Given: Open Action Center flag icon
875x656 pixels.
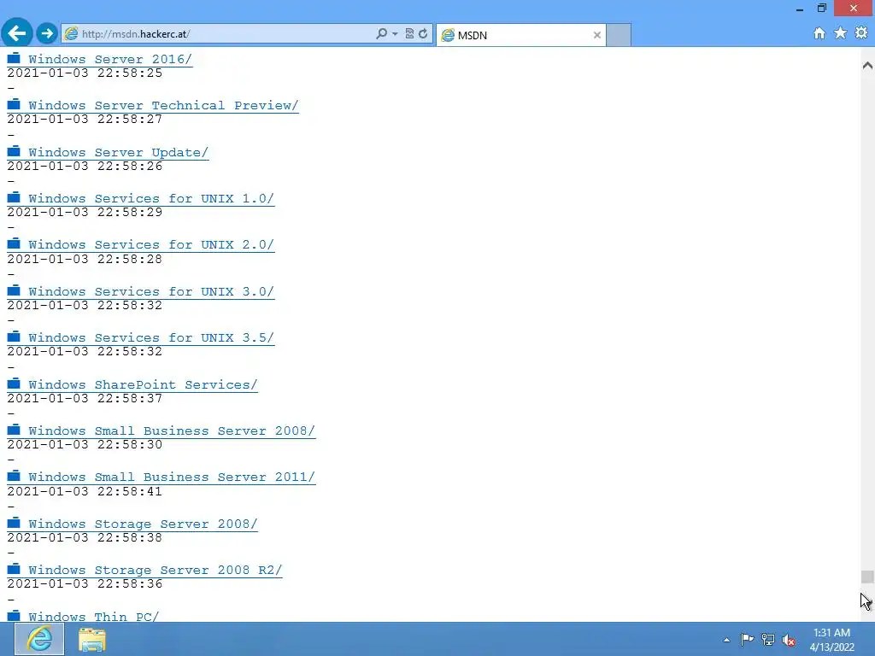Looking at the screenshot, I should click(747, 639).
